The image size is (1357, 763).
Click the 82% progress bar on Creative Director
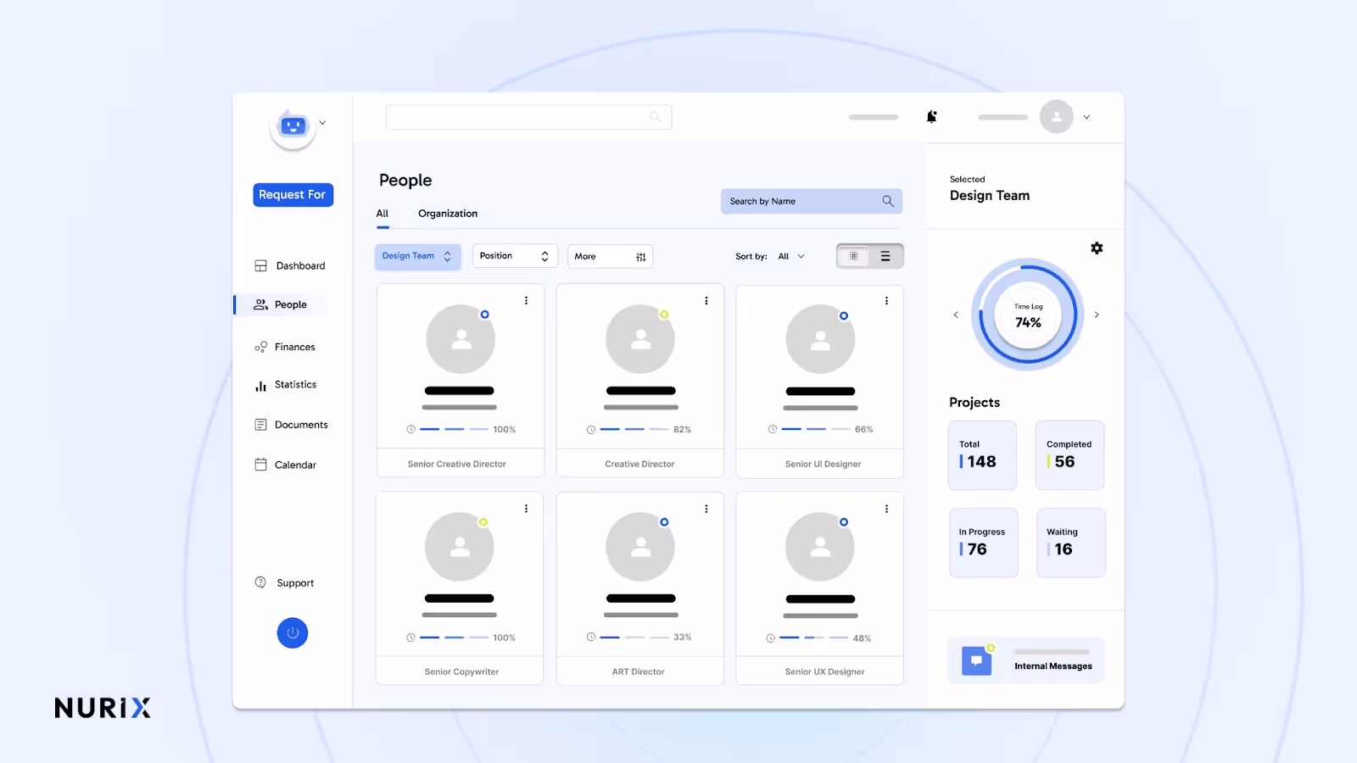[634, 430]
